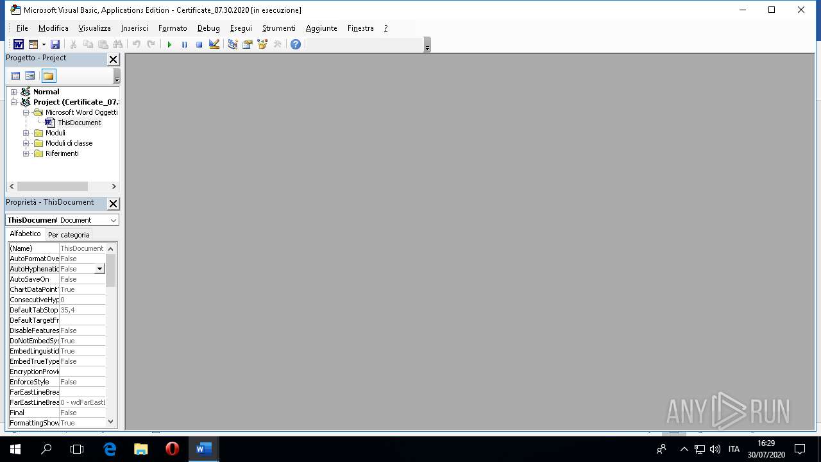Pause execution with the Break icon
Screen dimensions: 821x462
pos(184,44)
